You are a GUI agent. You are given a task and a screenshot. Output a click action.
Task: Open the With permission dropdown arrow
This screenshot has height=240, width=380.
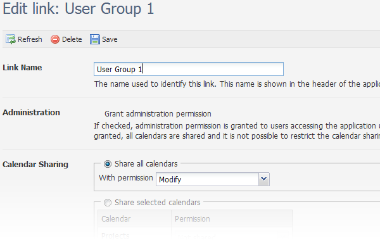[x=264, y=179]
